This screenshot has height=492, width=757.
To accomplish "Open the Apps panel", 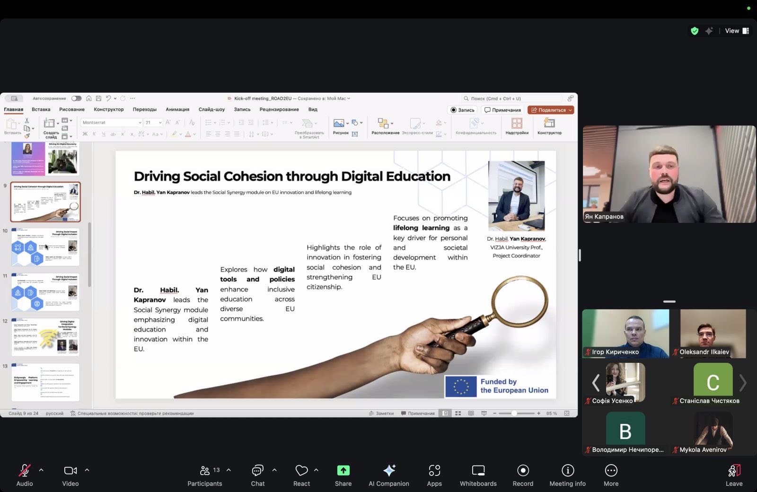I will coord(434,471).
